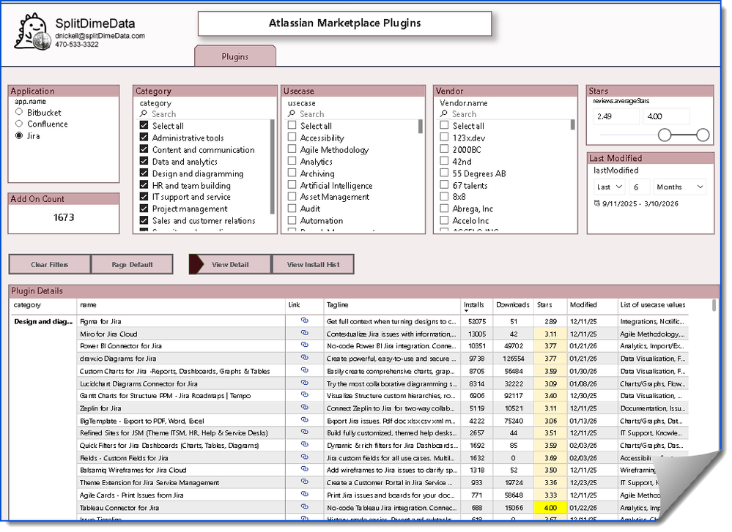The width and height of the screenshot is (732, 532).
Task: Click the SplitDimeData dinosaur logo
Action: coord(32,31)
